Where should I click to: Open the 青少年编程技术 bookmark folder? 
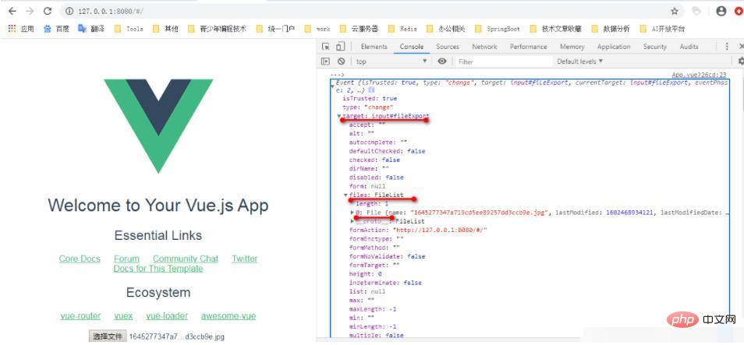[217, 29]
